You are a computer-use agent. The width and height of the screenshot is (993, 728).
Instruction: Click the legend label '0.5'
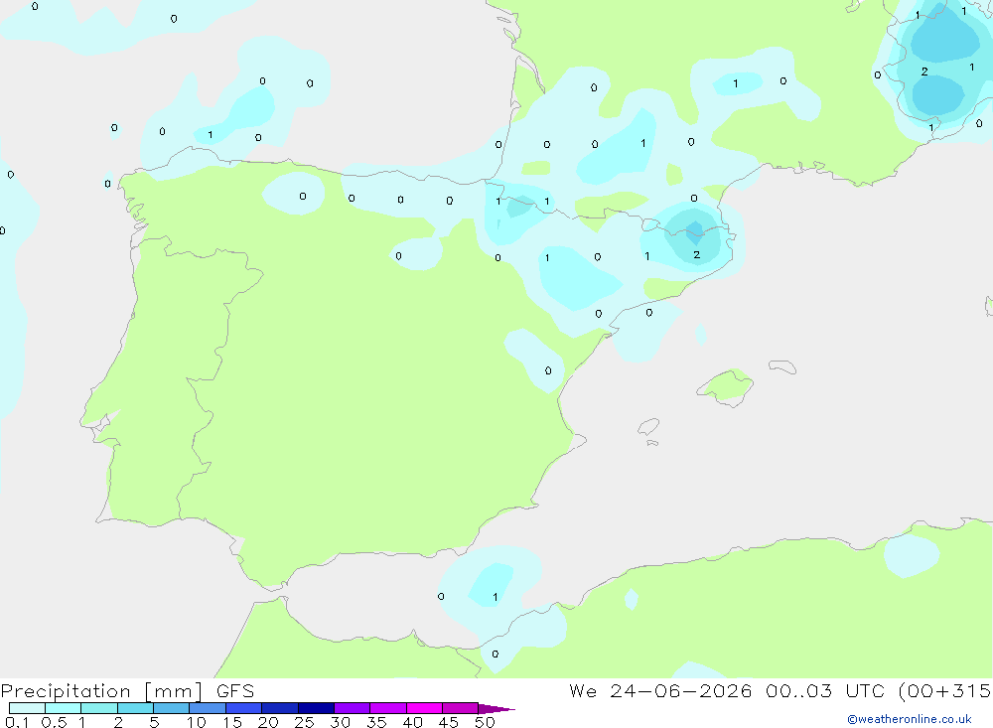coord(54,722)
